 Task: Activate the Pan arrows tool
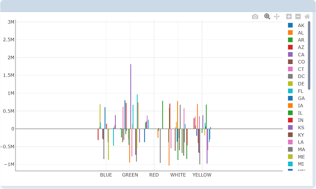[277, 17]
